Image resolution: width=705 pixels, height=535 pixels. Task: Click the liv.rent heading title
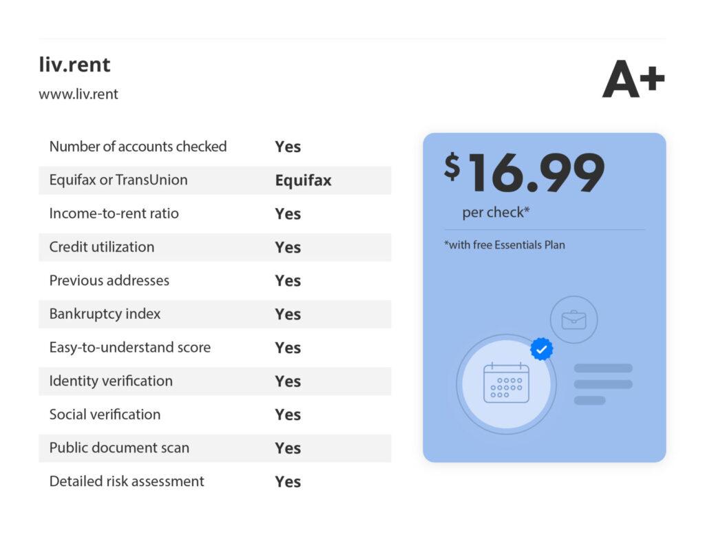click(x=74, y=65)
